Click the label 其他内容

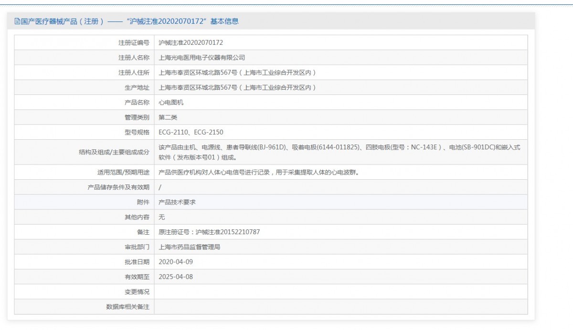click(x=137, y=217)
